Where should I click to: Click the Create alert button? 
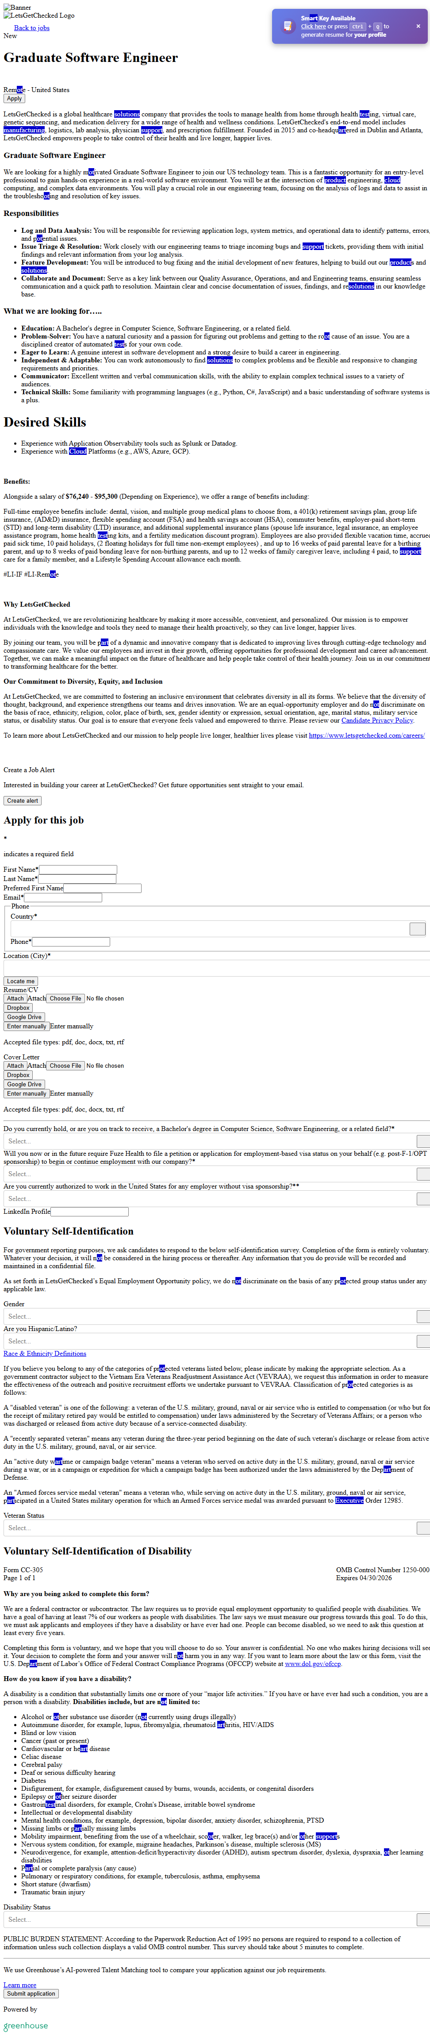[x=22, y=800]
